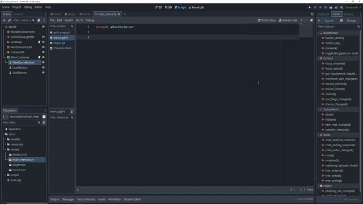Hide the LoadButton node
Viewport: 363px width, 204px height.
43,67
